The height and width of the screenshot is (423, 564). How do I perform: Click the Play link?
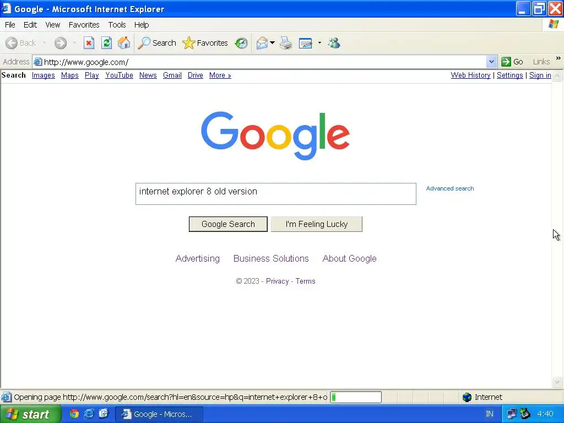(92, 75)
